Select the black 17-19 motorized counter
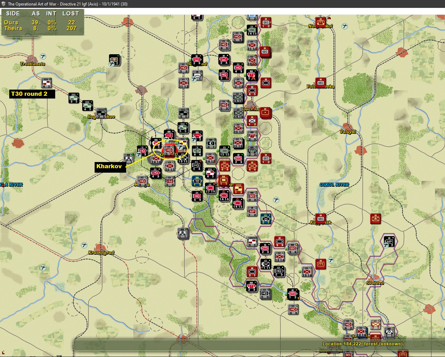This screenshot has height=357, width=445. click(210, 188)
